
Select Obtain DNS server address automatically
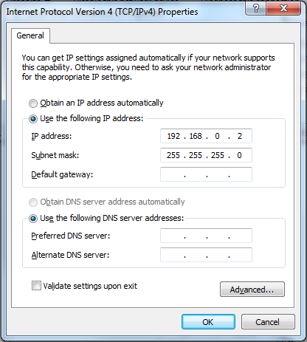point(33,202)
